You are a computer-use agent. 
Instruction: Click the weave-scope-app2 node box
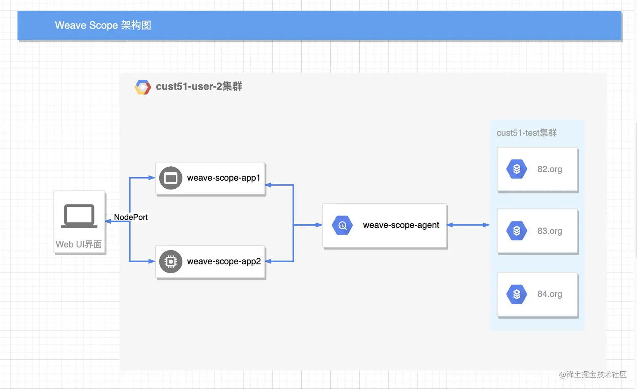tap(223, 261)
